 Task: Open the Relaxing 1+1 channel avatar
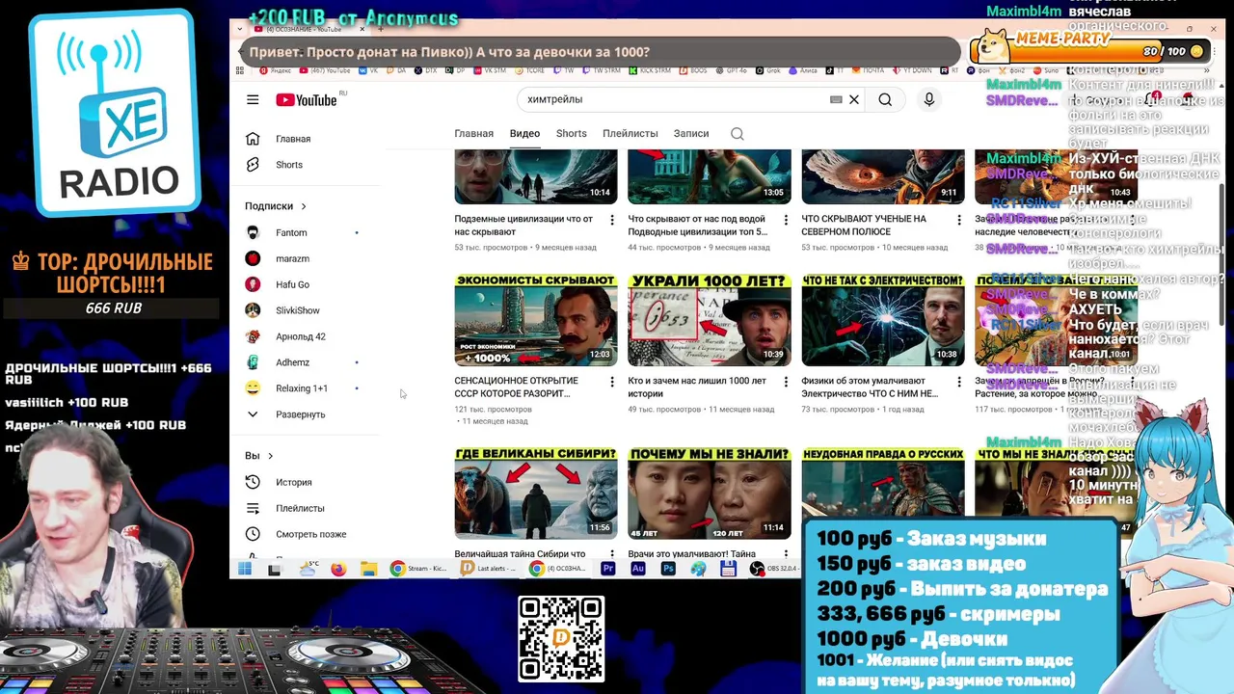253,388
